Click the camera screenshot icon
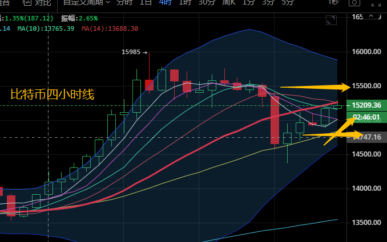This screenshot has width=387, height=242. point(356,2)
